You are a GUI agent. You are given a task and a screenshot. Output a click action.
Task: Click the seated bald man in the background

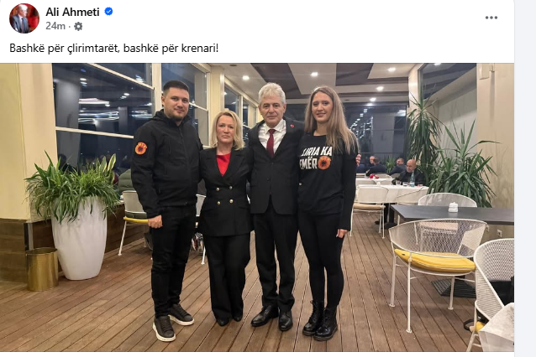coord(409,172)
